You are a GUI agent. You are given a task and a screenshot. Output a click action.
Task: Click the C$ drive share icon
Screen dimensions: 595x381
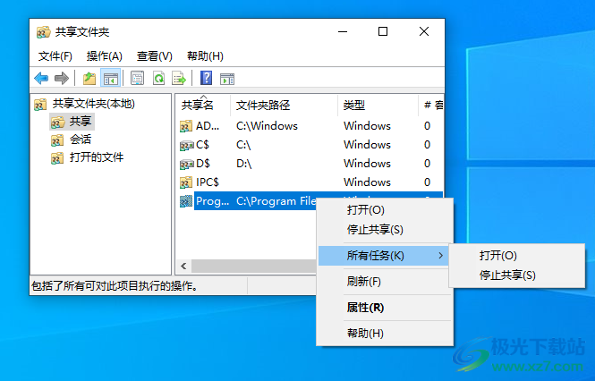186,145
